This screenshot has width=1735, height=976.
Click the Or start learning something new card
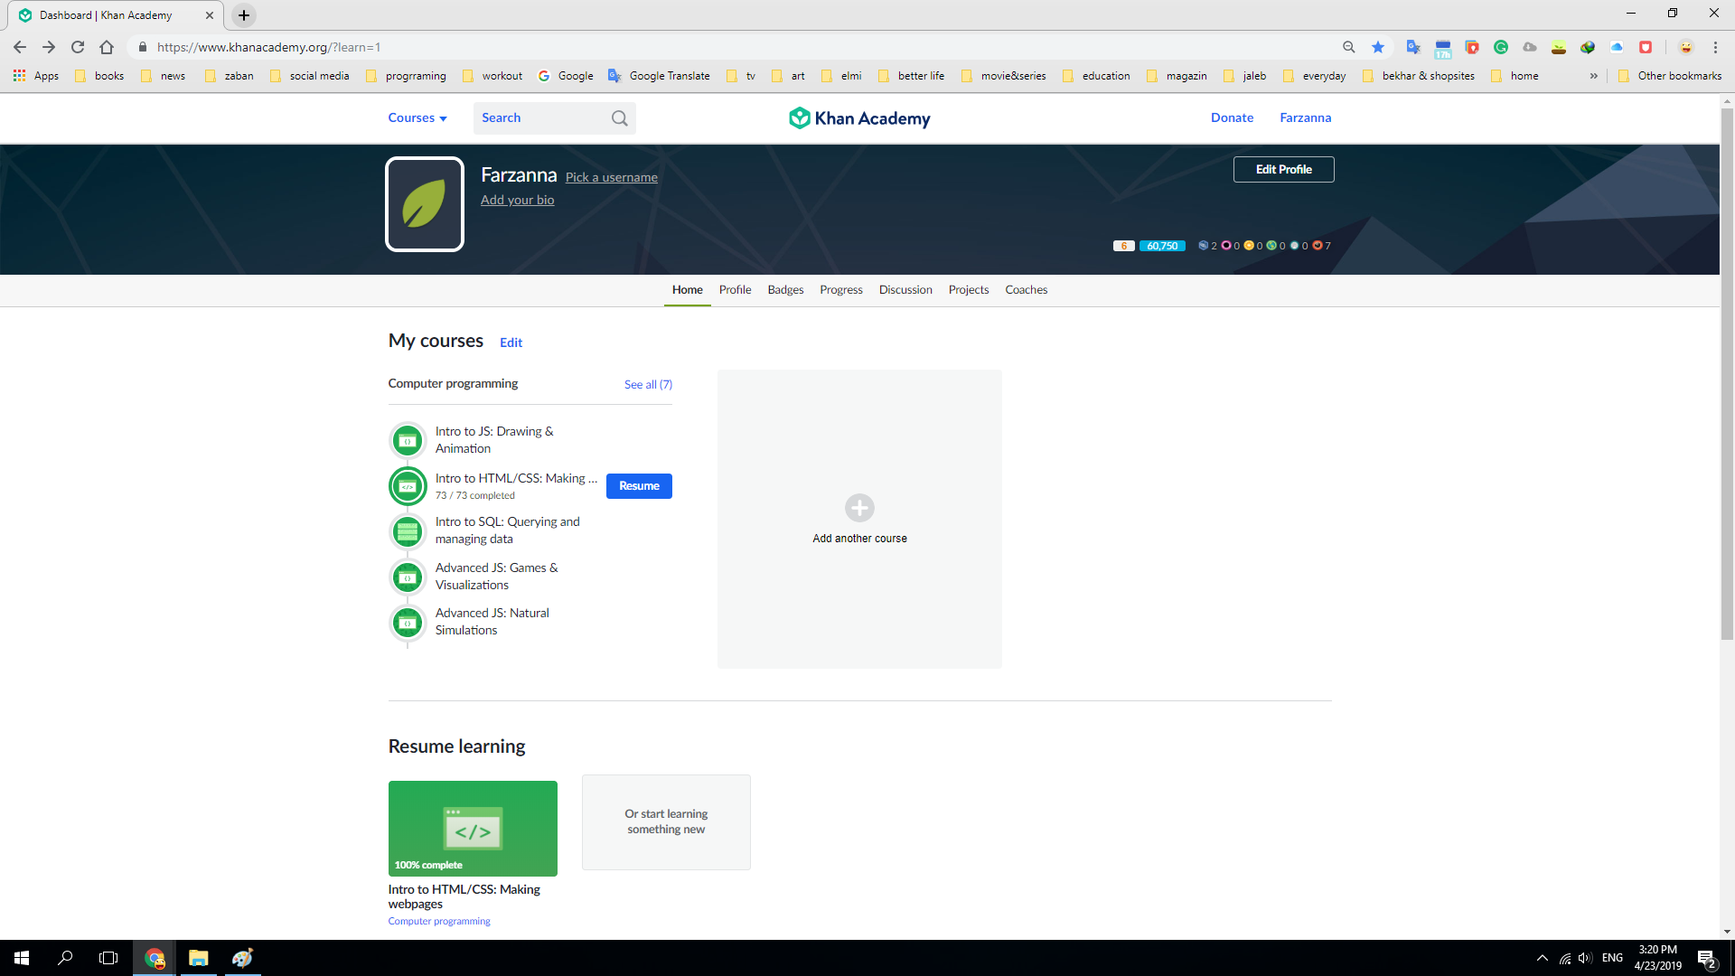click(666, 822)
